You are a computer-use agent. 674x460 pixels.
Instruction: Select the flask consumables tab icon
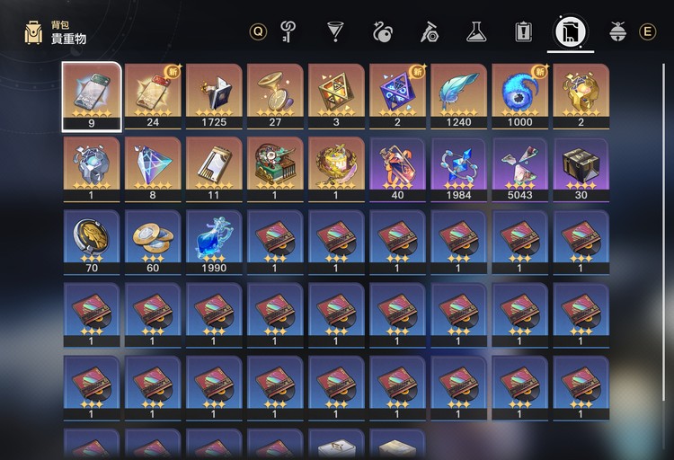(476, 31)
